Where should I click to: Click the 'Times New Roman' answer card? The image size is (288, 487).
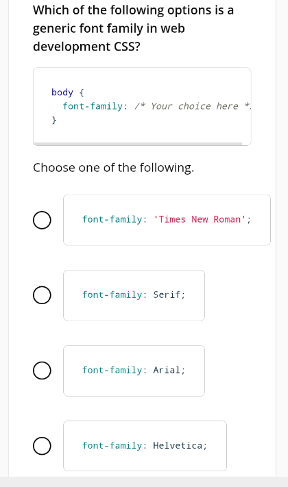[167, 220]
